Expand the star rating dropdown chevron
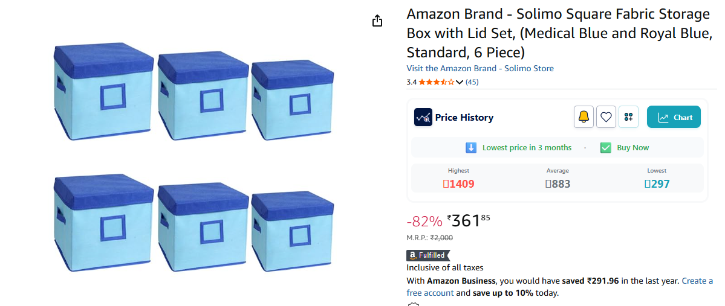This screenshot has height=306, width=725. click(460, 82)
